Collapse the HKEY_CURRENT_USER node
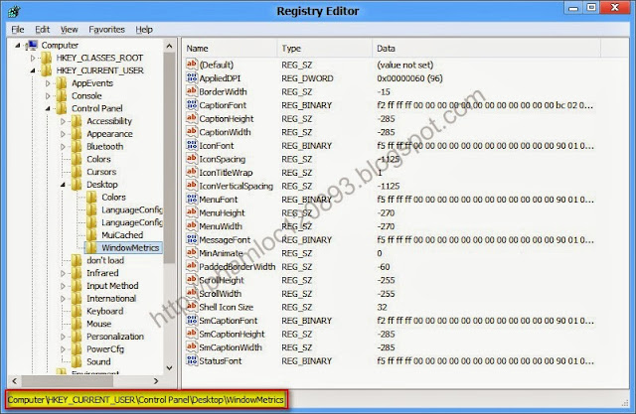Viewport: 636px width, 414px height. pos(33,70)
